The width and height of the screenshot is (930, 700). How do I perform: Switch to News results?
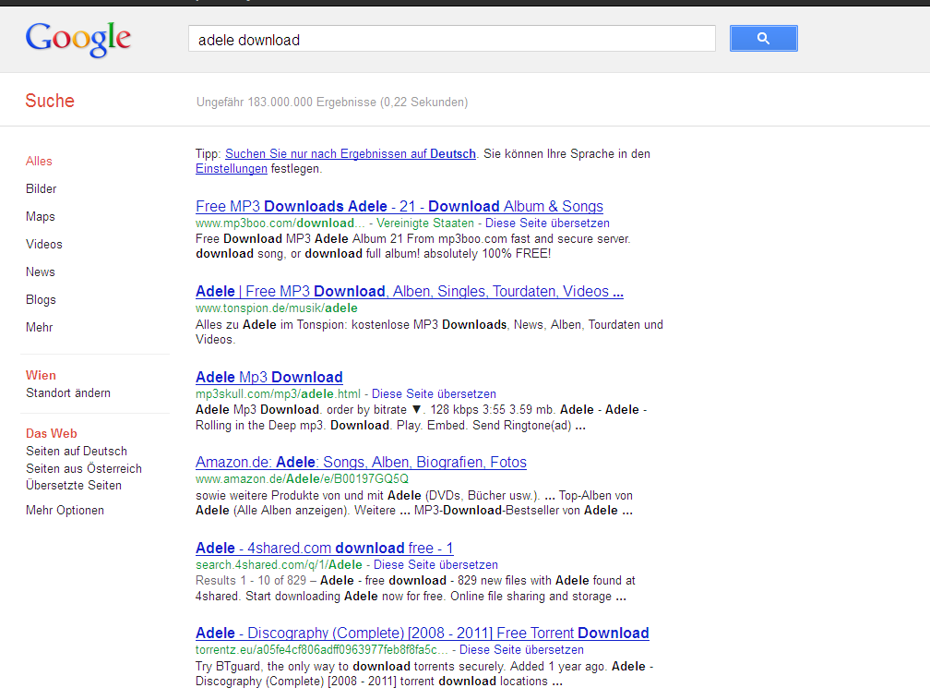(x=41, y=272)
